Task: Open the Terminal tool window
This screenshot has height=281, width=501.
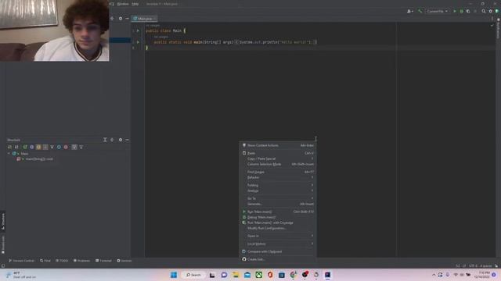Action: click(103, 261)
